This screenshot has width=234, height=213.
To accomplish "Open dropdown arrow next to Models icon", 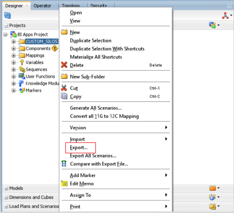I will pyautogui.click(x=218, y=188).
